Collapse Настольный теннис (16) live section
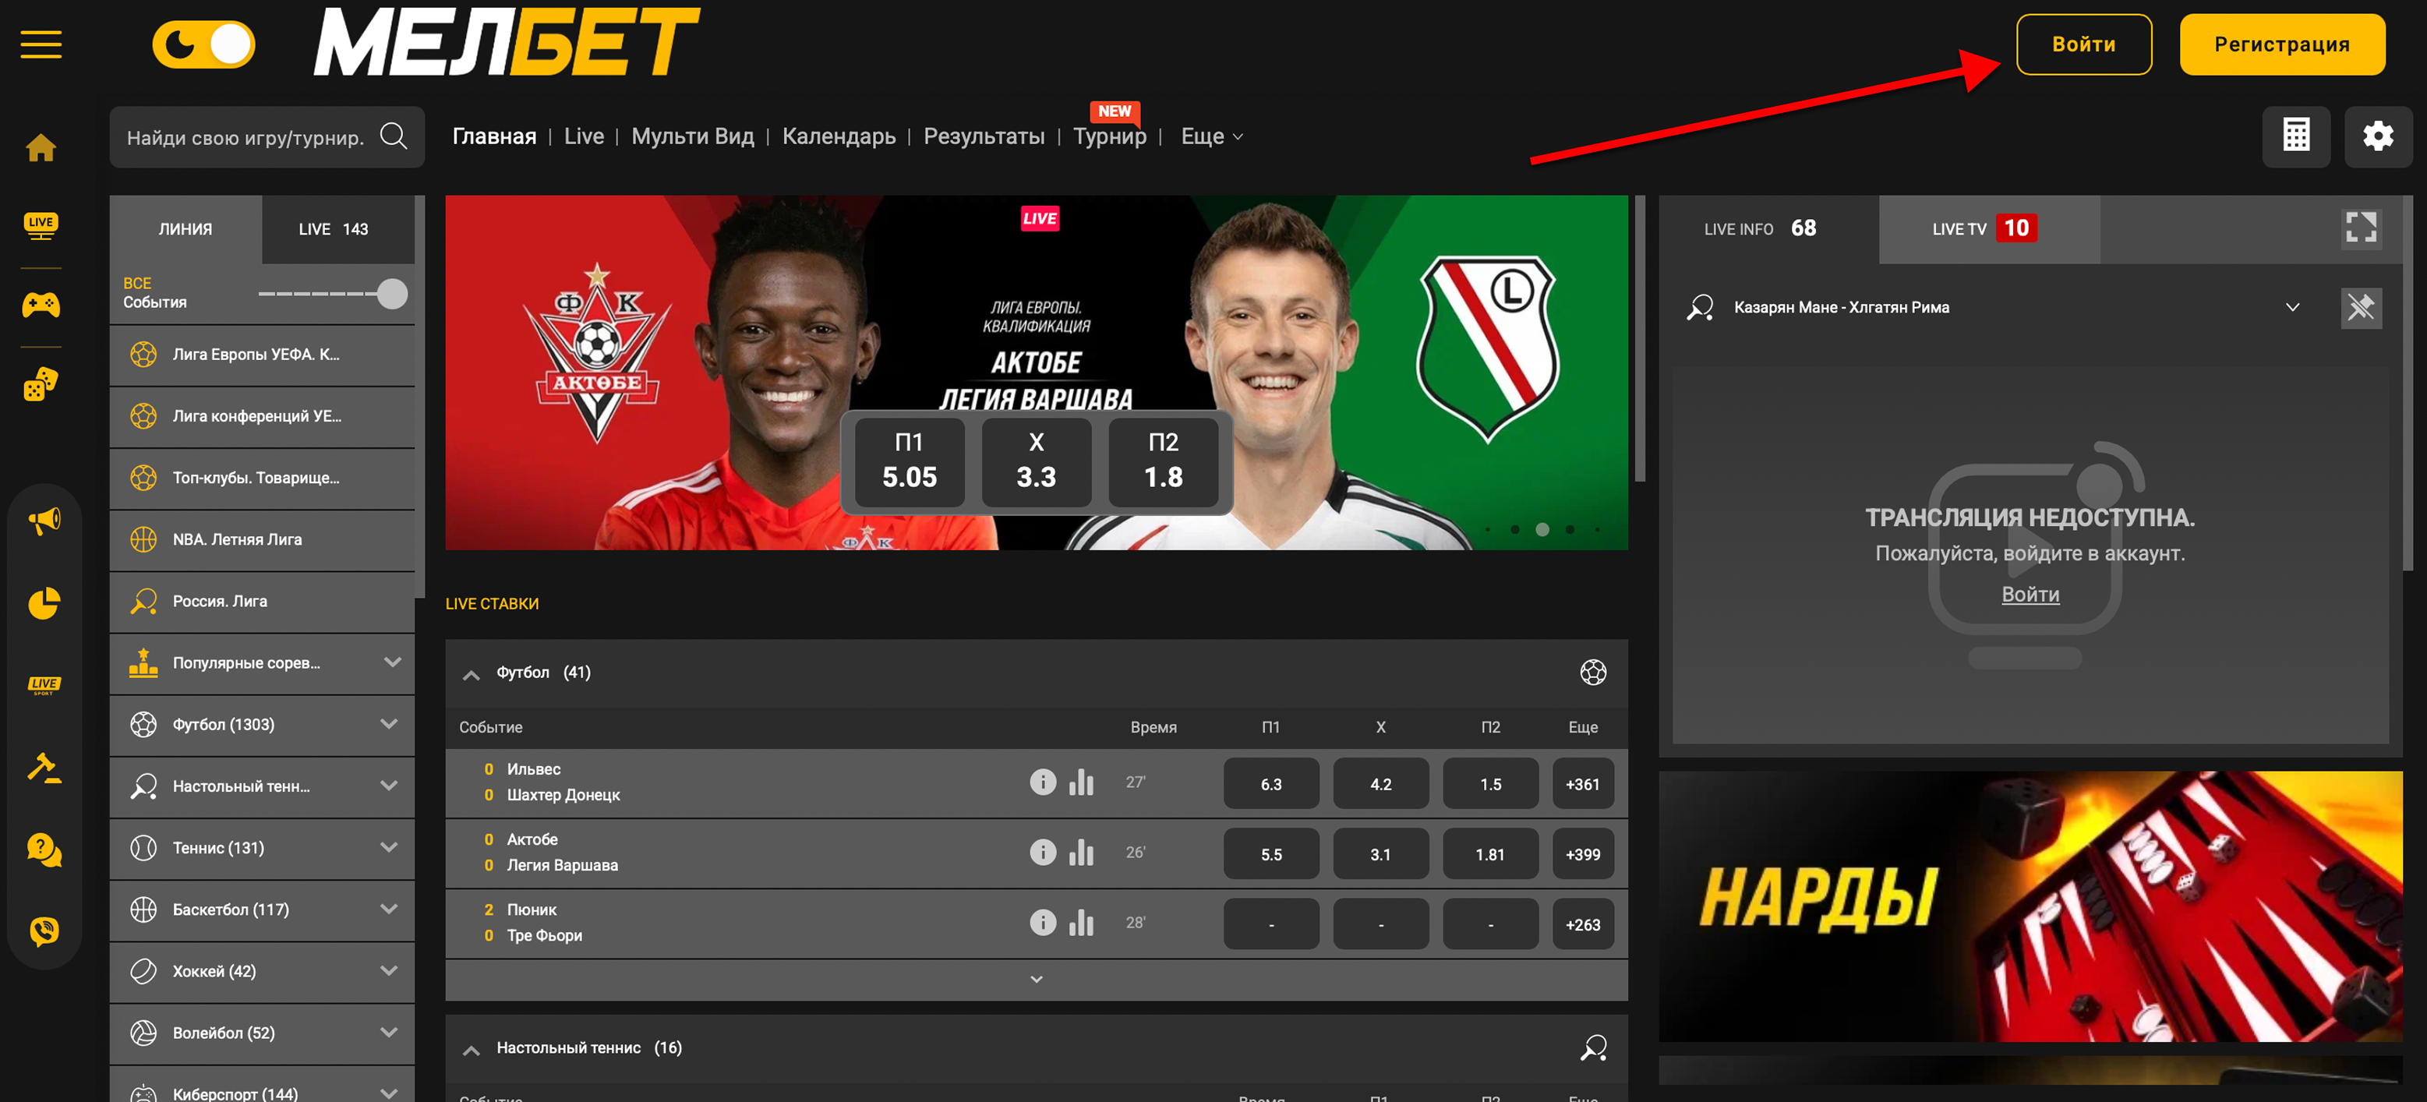 (x=471, y=1051)
